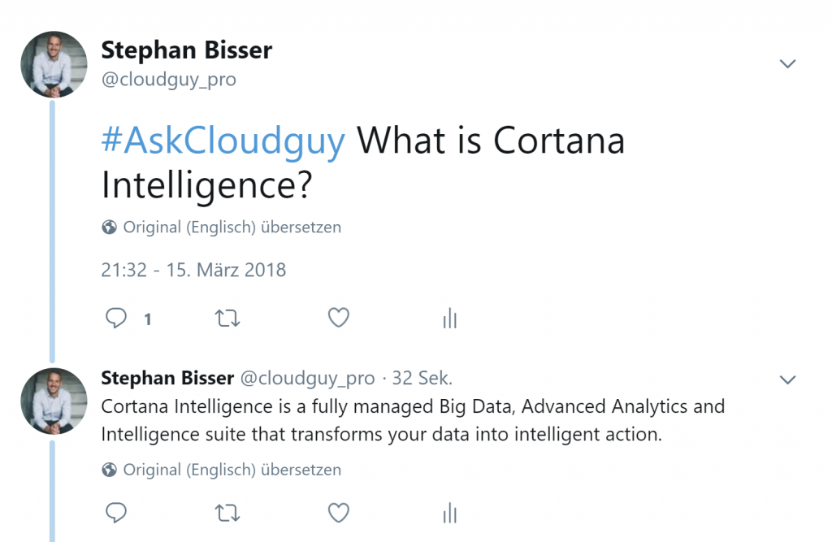Screen dimensions: 832x542
Task: Translate the second tweet from English
Action: click(232, 470)
